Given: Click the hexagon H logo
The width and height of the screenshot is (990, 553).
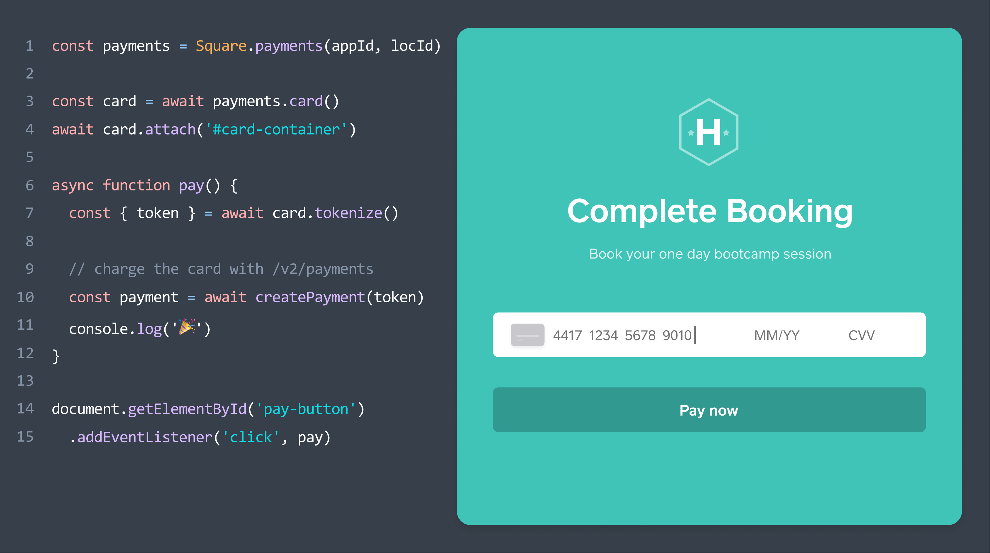Looking at the screenshot, I should 708,132.
